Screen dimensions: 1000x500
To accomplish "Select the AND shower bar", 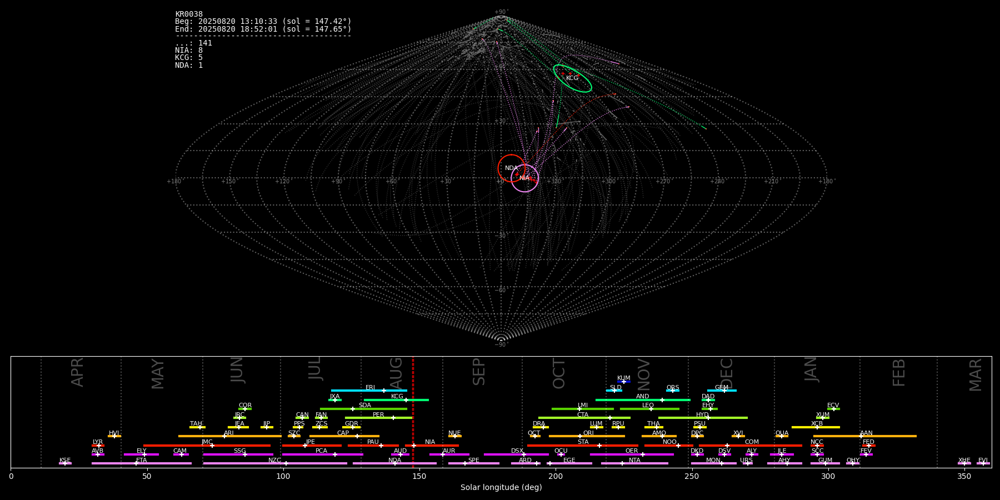I will pyautogui.click(x=643, y=399).
